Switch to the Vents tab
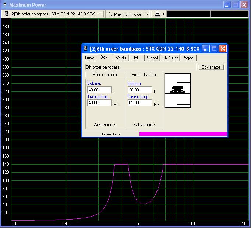This screenshot has width=251, height=228. [121, 58]
